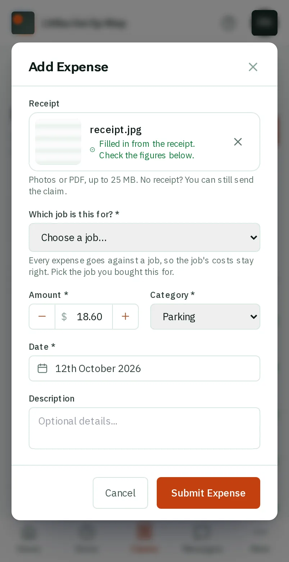Image resolution: width=289 pixels, height=562 pixels.
Task: Submit the expense with Submit Expense button
Action: (208, 493)
